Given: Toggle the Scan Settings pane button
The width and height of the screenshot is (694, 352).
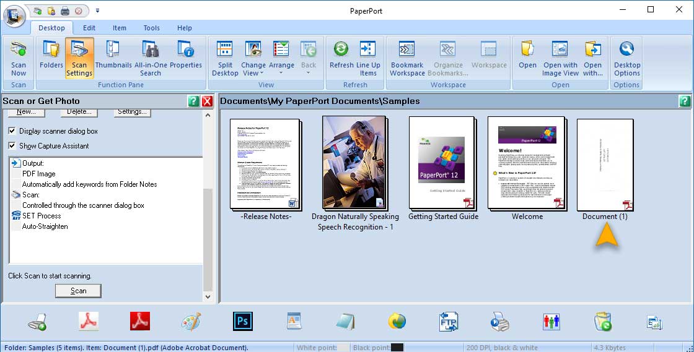Looking at the screenshot, I should [x=79, y=58].
